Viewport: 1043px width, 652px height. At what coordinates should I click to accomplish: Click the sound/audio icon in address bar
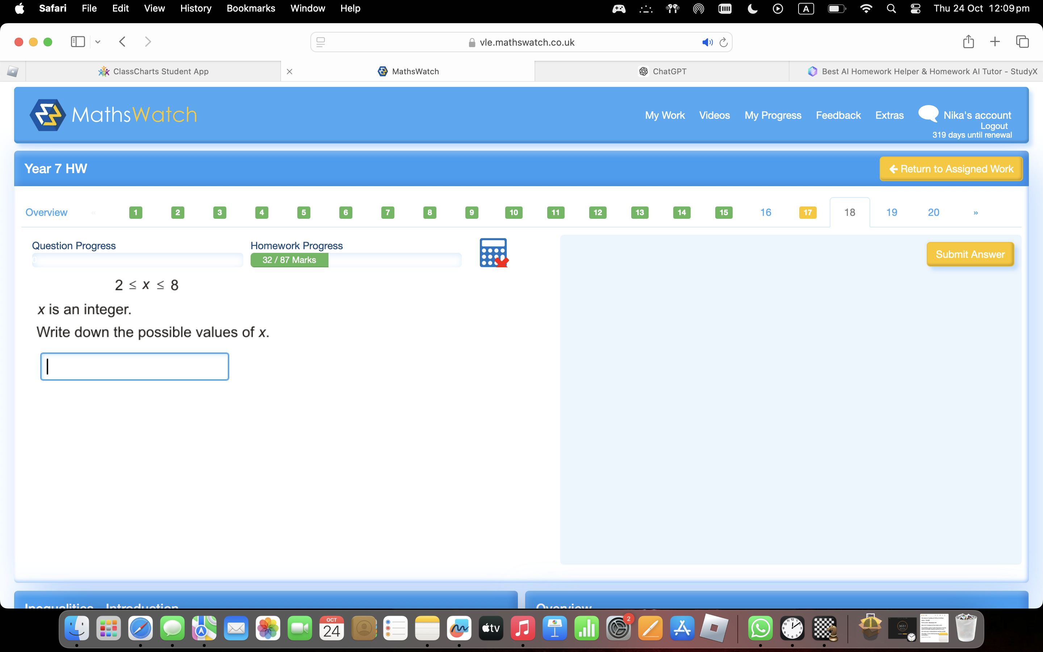coord(707,42)
